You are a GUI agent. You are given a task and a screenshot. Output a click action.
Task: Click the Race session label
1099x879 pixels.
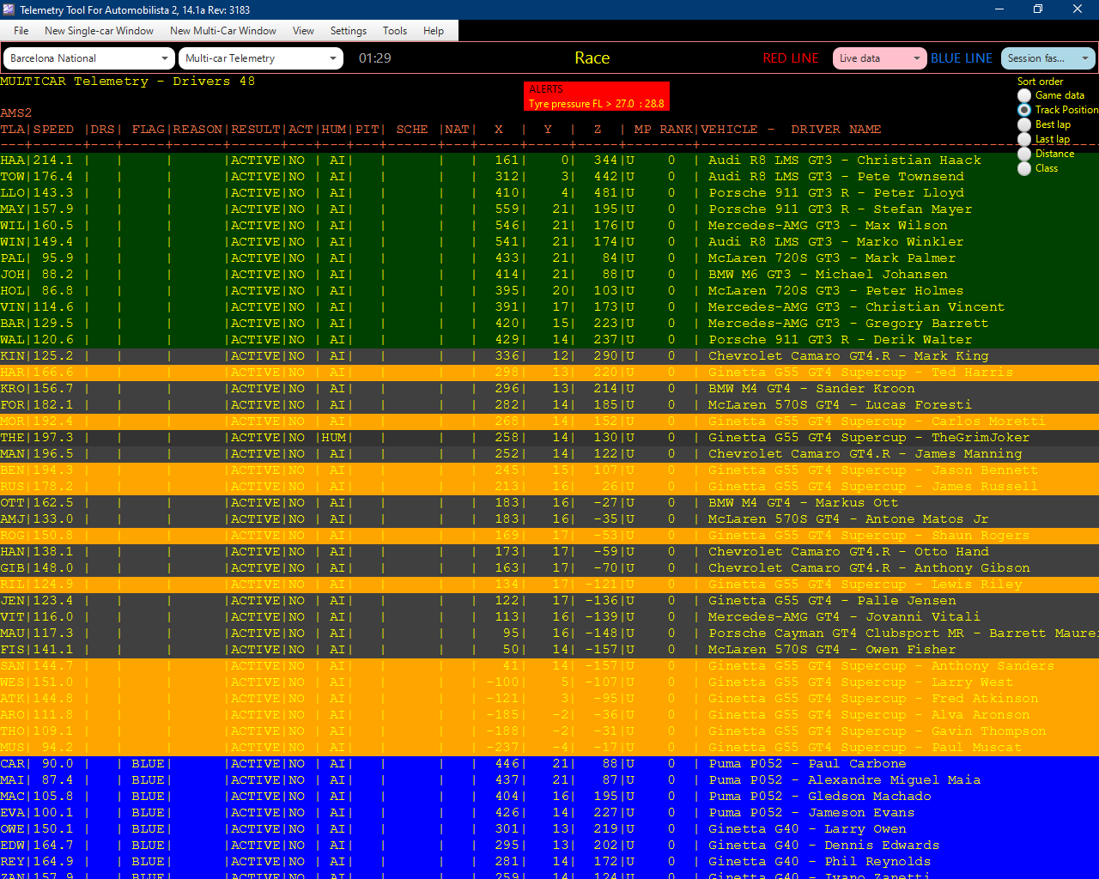click(x=592, y=58)
